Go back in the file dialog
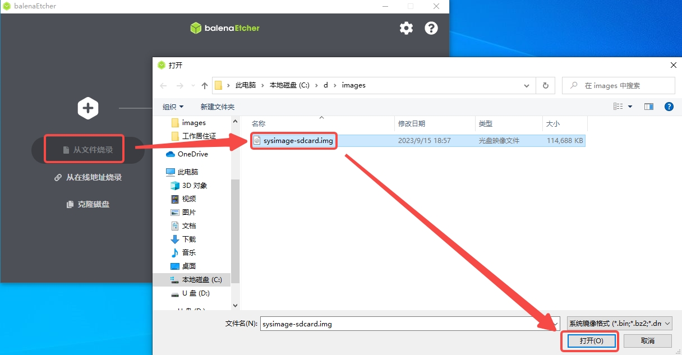Viewport: 682px width, 355px height. tap(163, 86)
